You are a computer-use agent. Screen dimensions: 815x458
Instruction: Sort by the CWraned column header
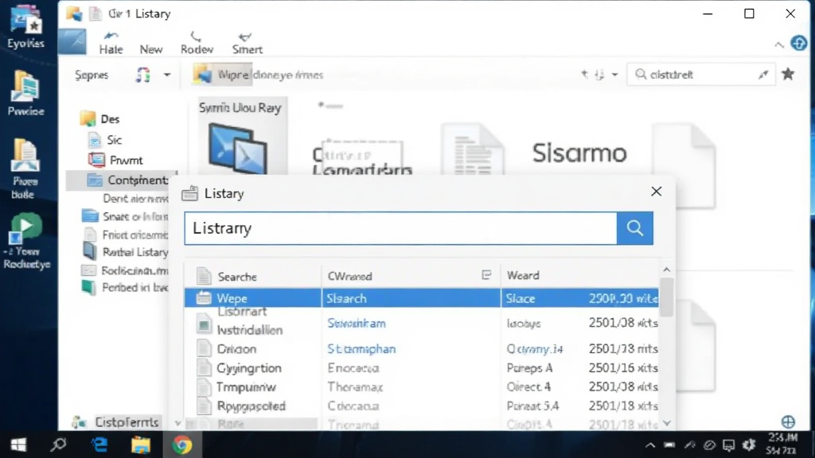[x=349, y=276]
